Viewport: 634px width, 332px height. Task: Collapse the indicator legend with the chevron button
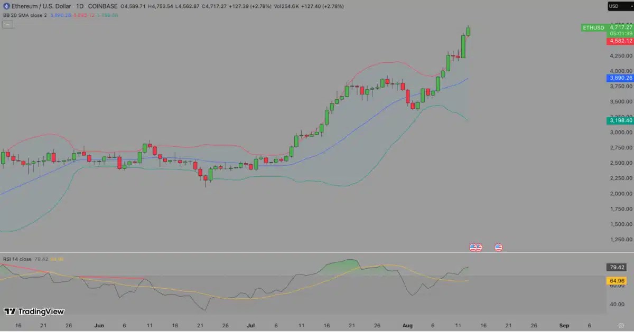pos(7,24)
